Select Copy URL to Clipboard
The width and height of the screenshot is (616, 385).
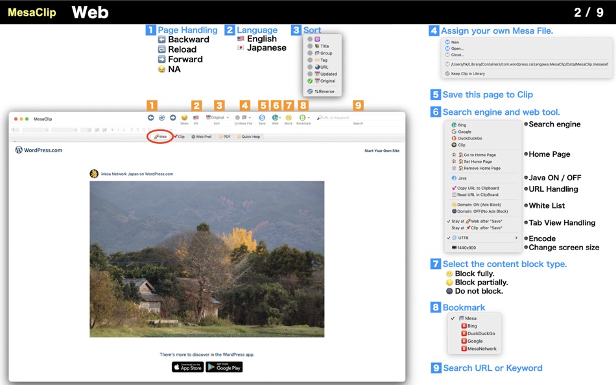475,188
